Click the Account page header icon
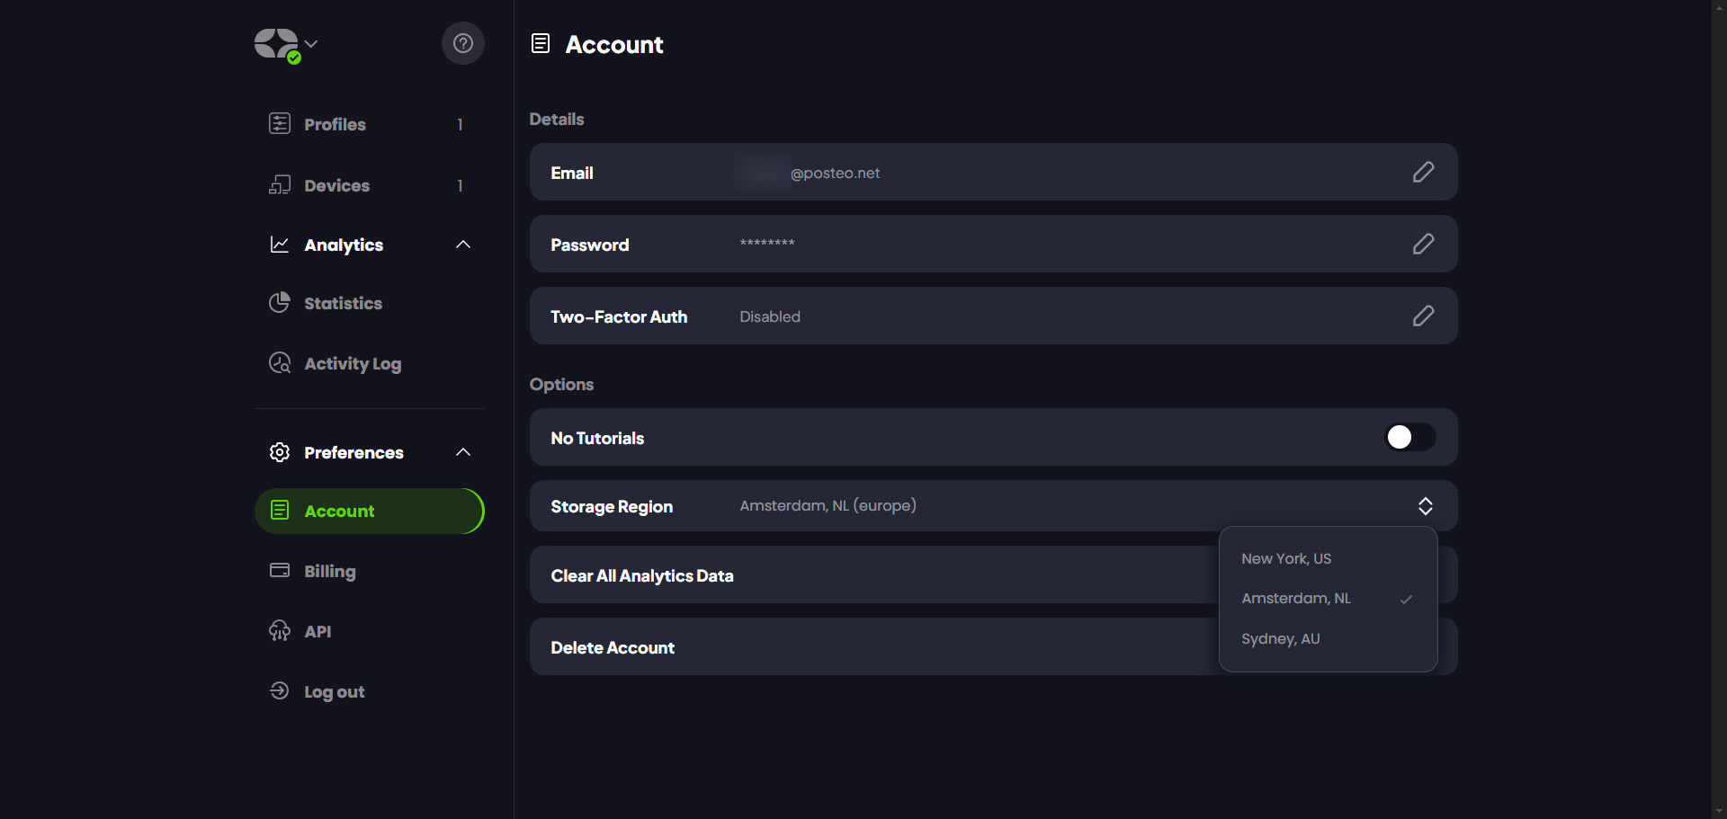 click(541, 43)
